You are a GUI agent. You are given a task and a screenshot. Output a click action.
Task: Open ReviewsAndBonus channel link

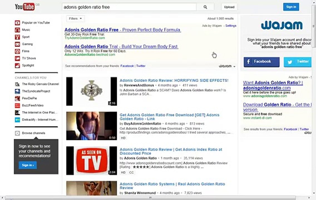pos(139,85)
